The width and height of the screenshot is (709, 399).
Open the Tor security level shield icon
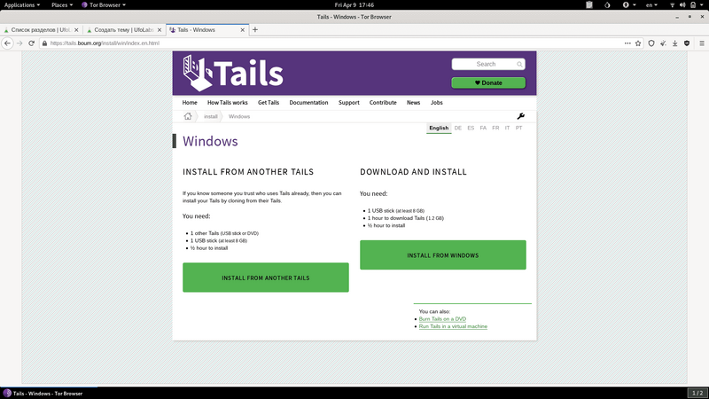tap(651, 43)
